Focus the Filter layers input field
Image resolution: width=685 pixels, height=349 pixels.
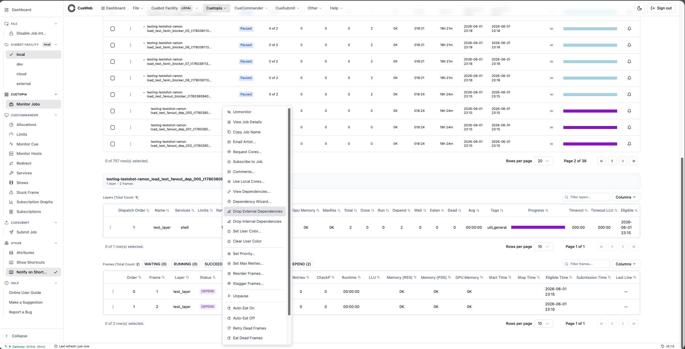point(586,197)
